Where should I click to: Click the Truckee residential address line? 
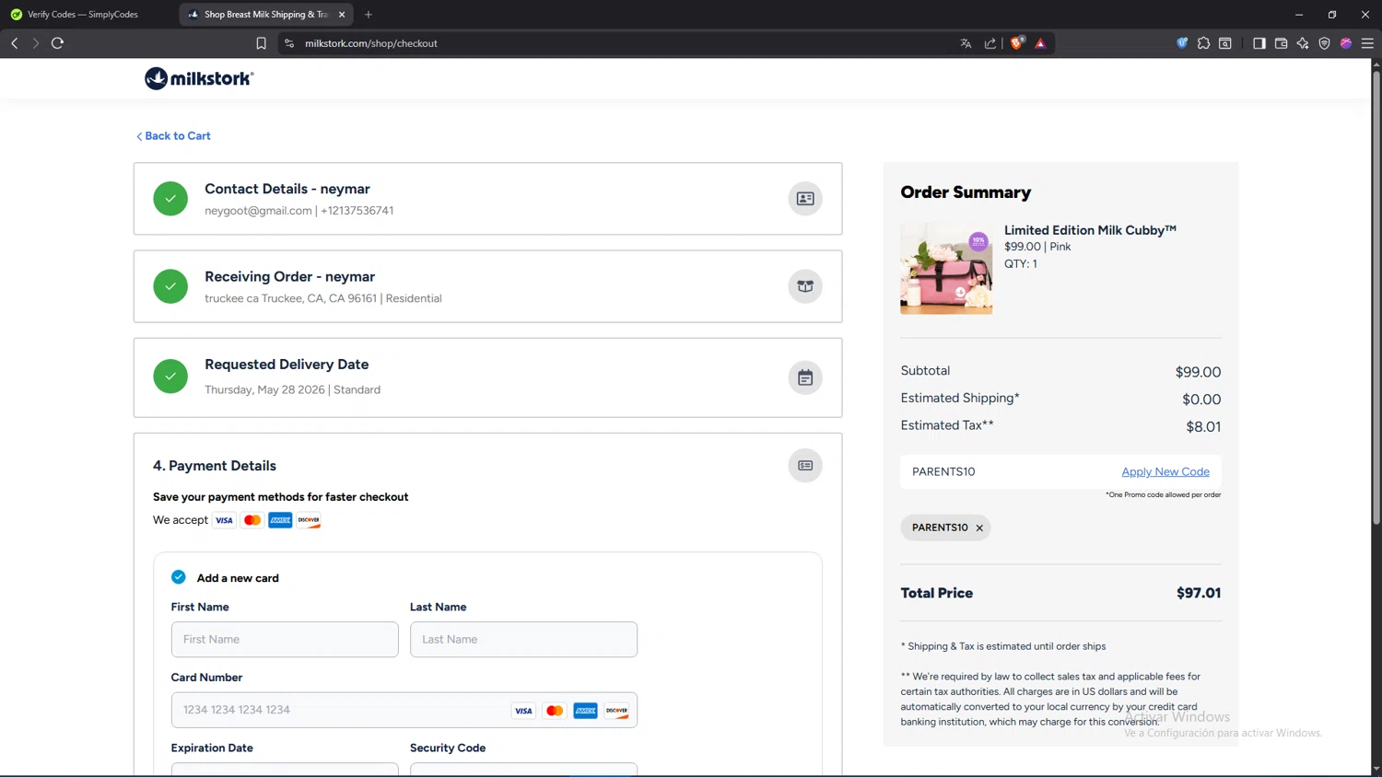(x=323, y=298)
